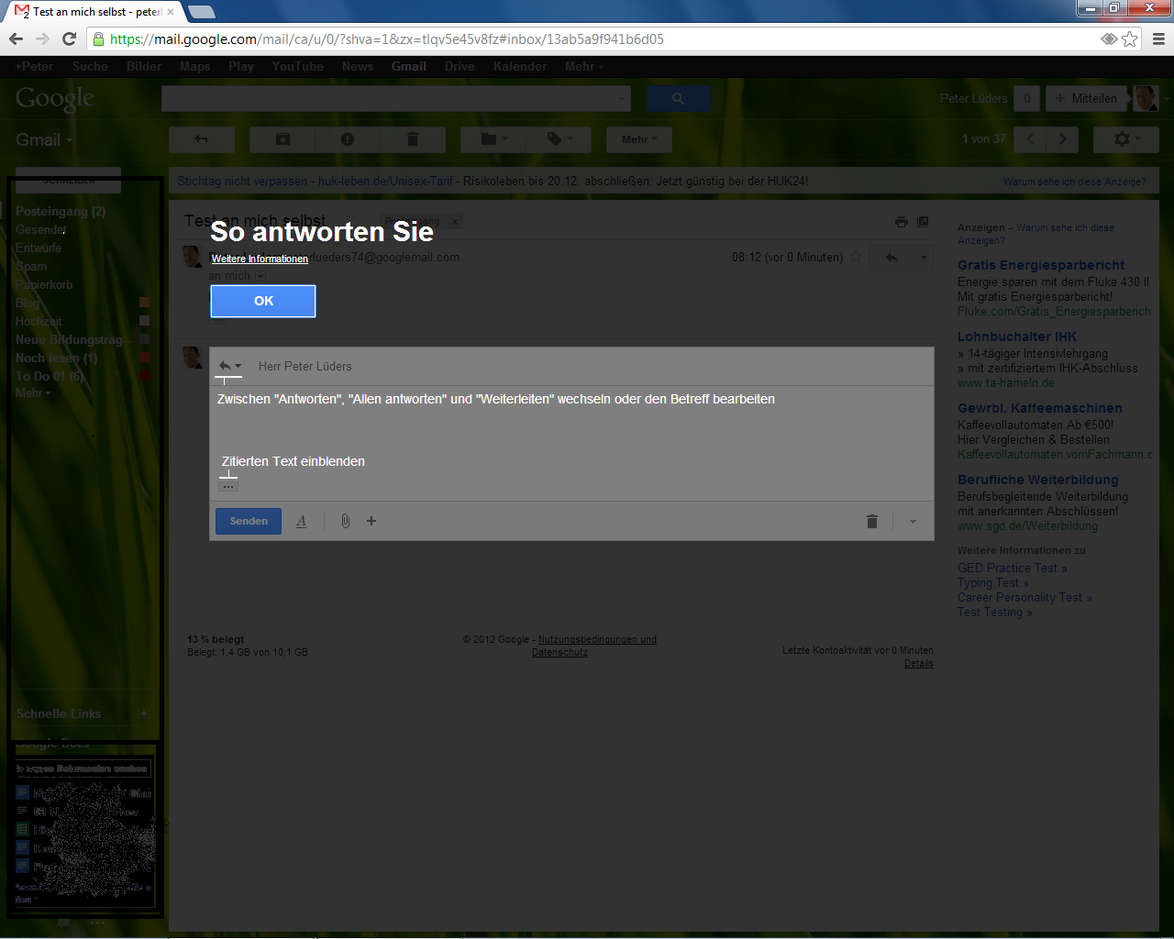Open the move-to folder dropdown
The width and height of the screenshot is (1174, 939).
(x=494, y=139)
